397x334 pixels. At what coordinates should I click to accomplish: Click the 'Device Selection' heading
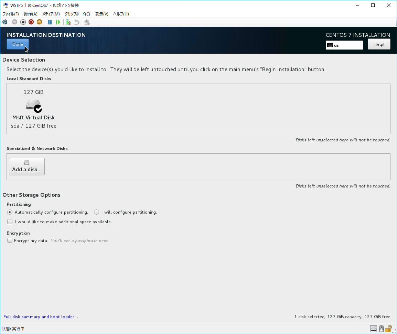click(24, 60)
